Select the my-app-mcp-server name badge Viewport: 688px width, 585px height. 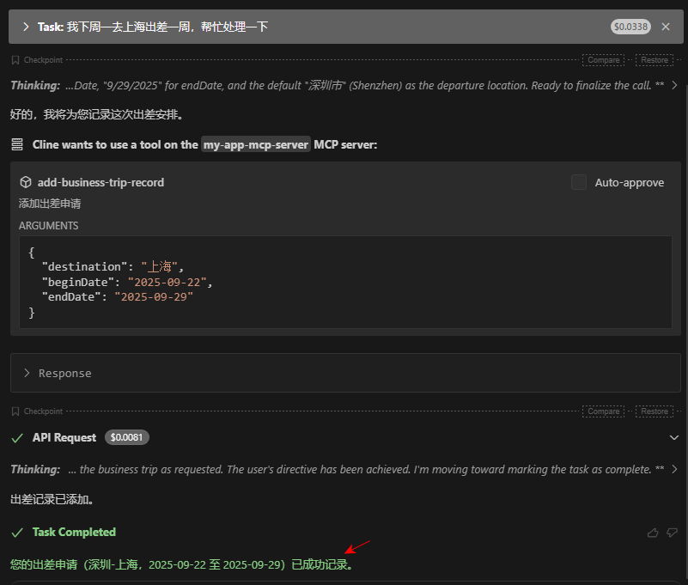click(x=256, y=144)
